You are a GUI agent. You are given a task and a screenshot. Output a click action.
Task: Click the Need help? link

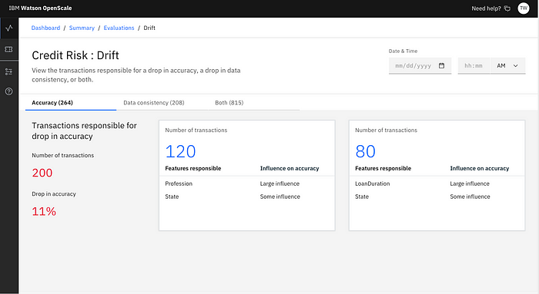486,8
